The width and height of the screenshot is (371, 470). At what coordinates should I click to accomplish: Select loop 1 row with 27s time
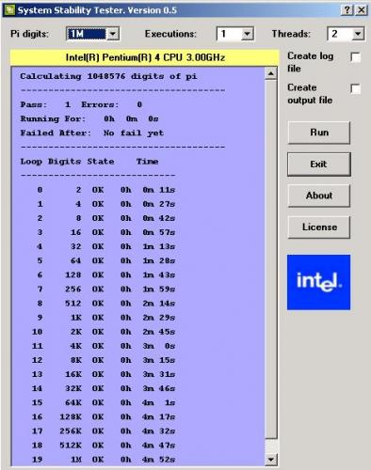tap(105, 204)
